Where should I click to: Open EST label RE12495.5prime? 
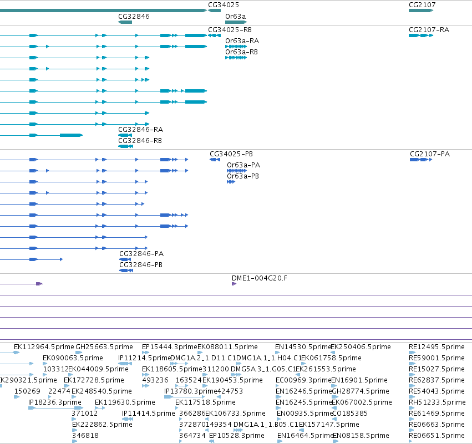click(x=437, y=347)
